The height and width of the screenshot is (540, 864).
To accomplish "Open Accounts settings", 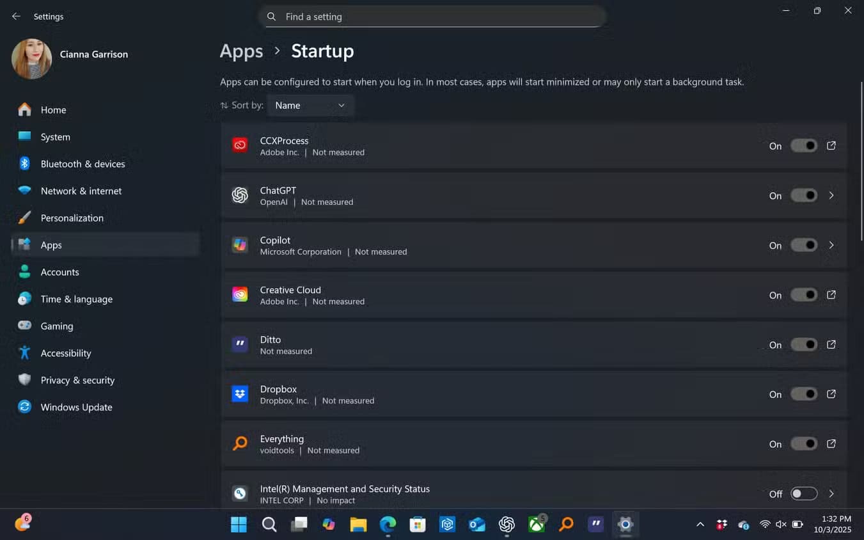I will pyautogui.click(x=106, y=272).
